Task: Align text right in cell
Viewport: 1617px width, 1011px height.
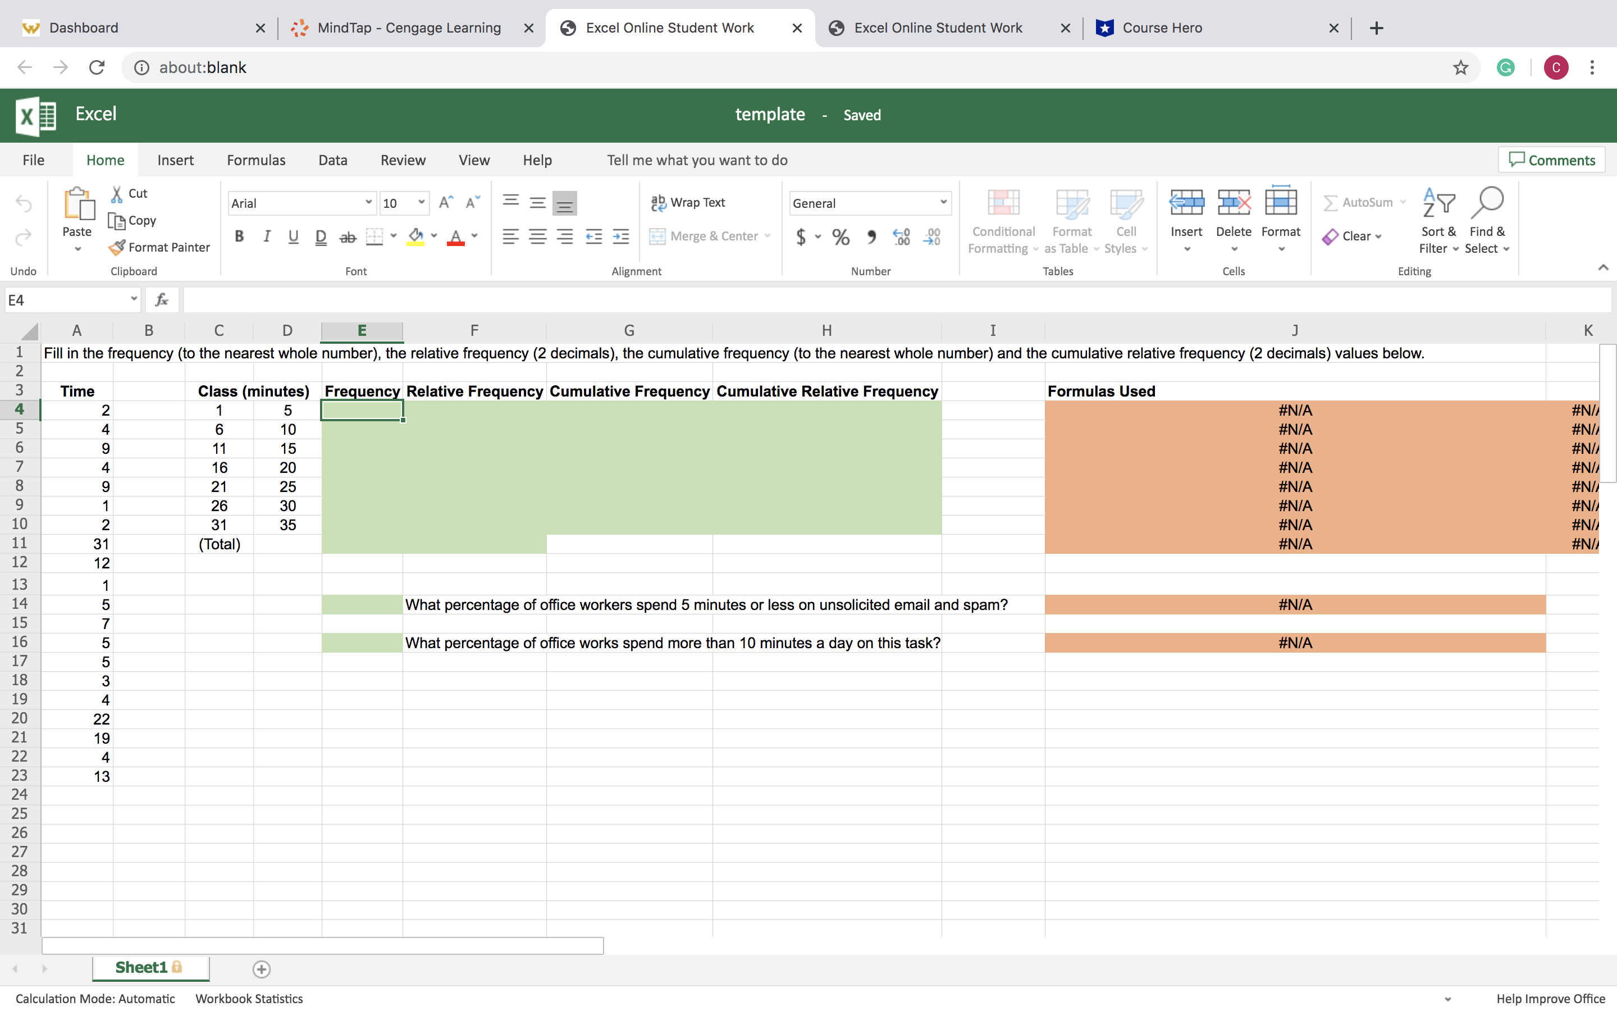Action: pyautogui.click(x=565, y=236)
